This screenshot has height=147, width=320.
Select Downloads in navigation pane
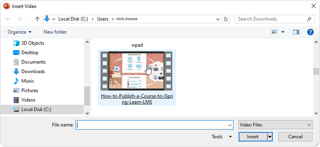pos(33,72)
